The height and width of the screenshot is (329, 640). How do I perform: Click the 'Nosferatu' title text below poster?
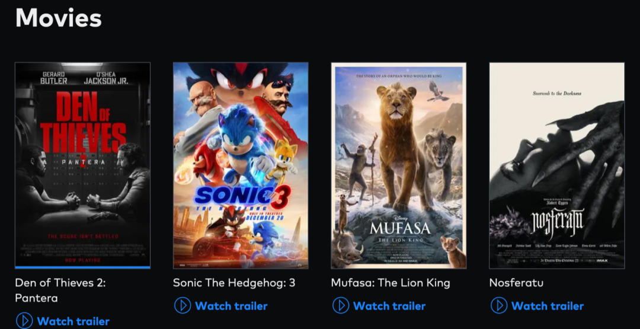(516, 283)
